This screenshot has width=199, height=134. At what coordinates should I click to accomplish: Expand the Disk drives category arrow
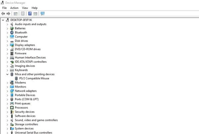[x=7, y=41]
